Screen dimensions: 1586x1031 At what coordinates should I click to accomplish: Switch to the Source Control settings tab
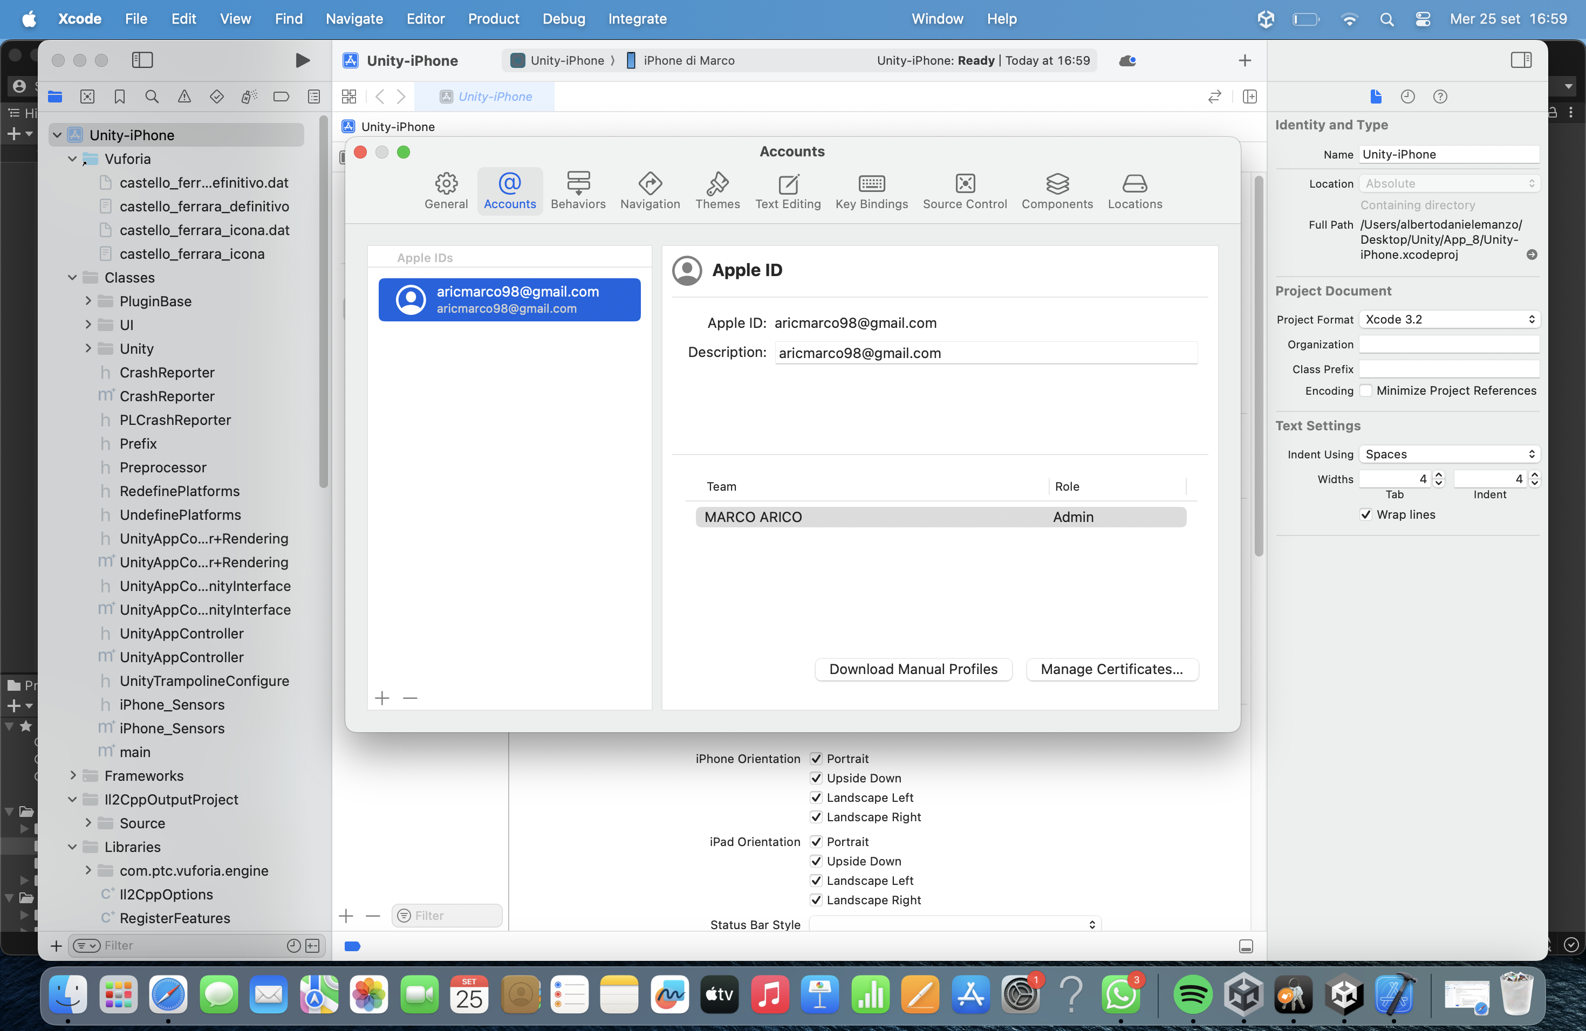(x=964, y=191)
